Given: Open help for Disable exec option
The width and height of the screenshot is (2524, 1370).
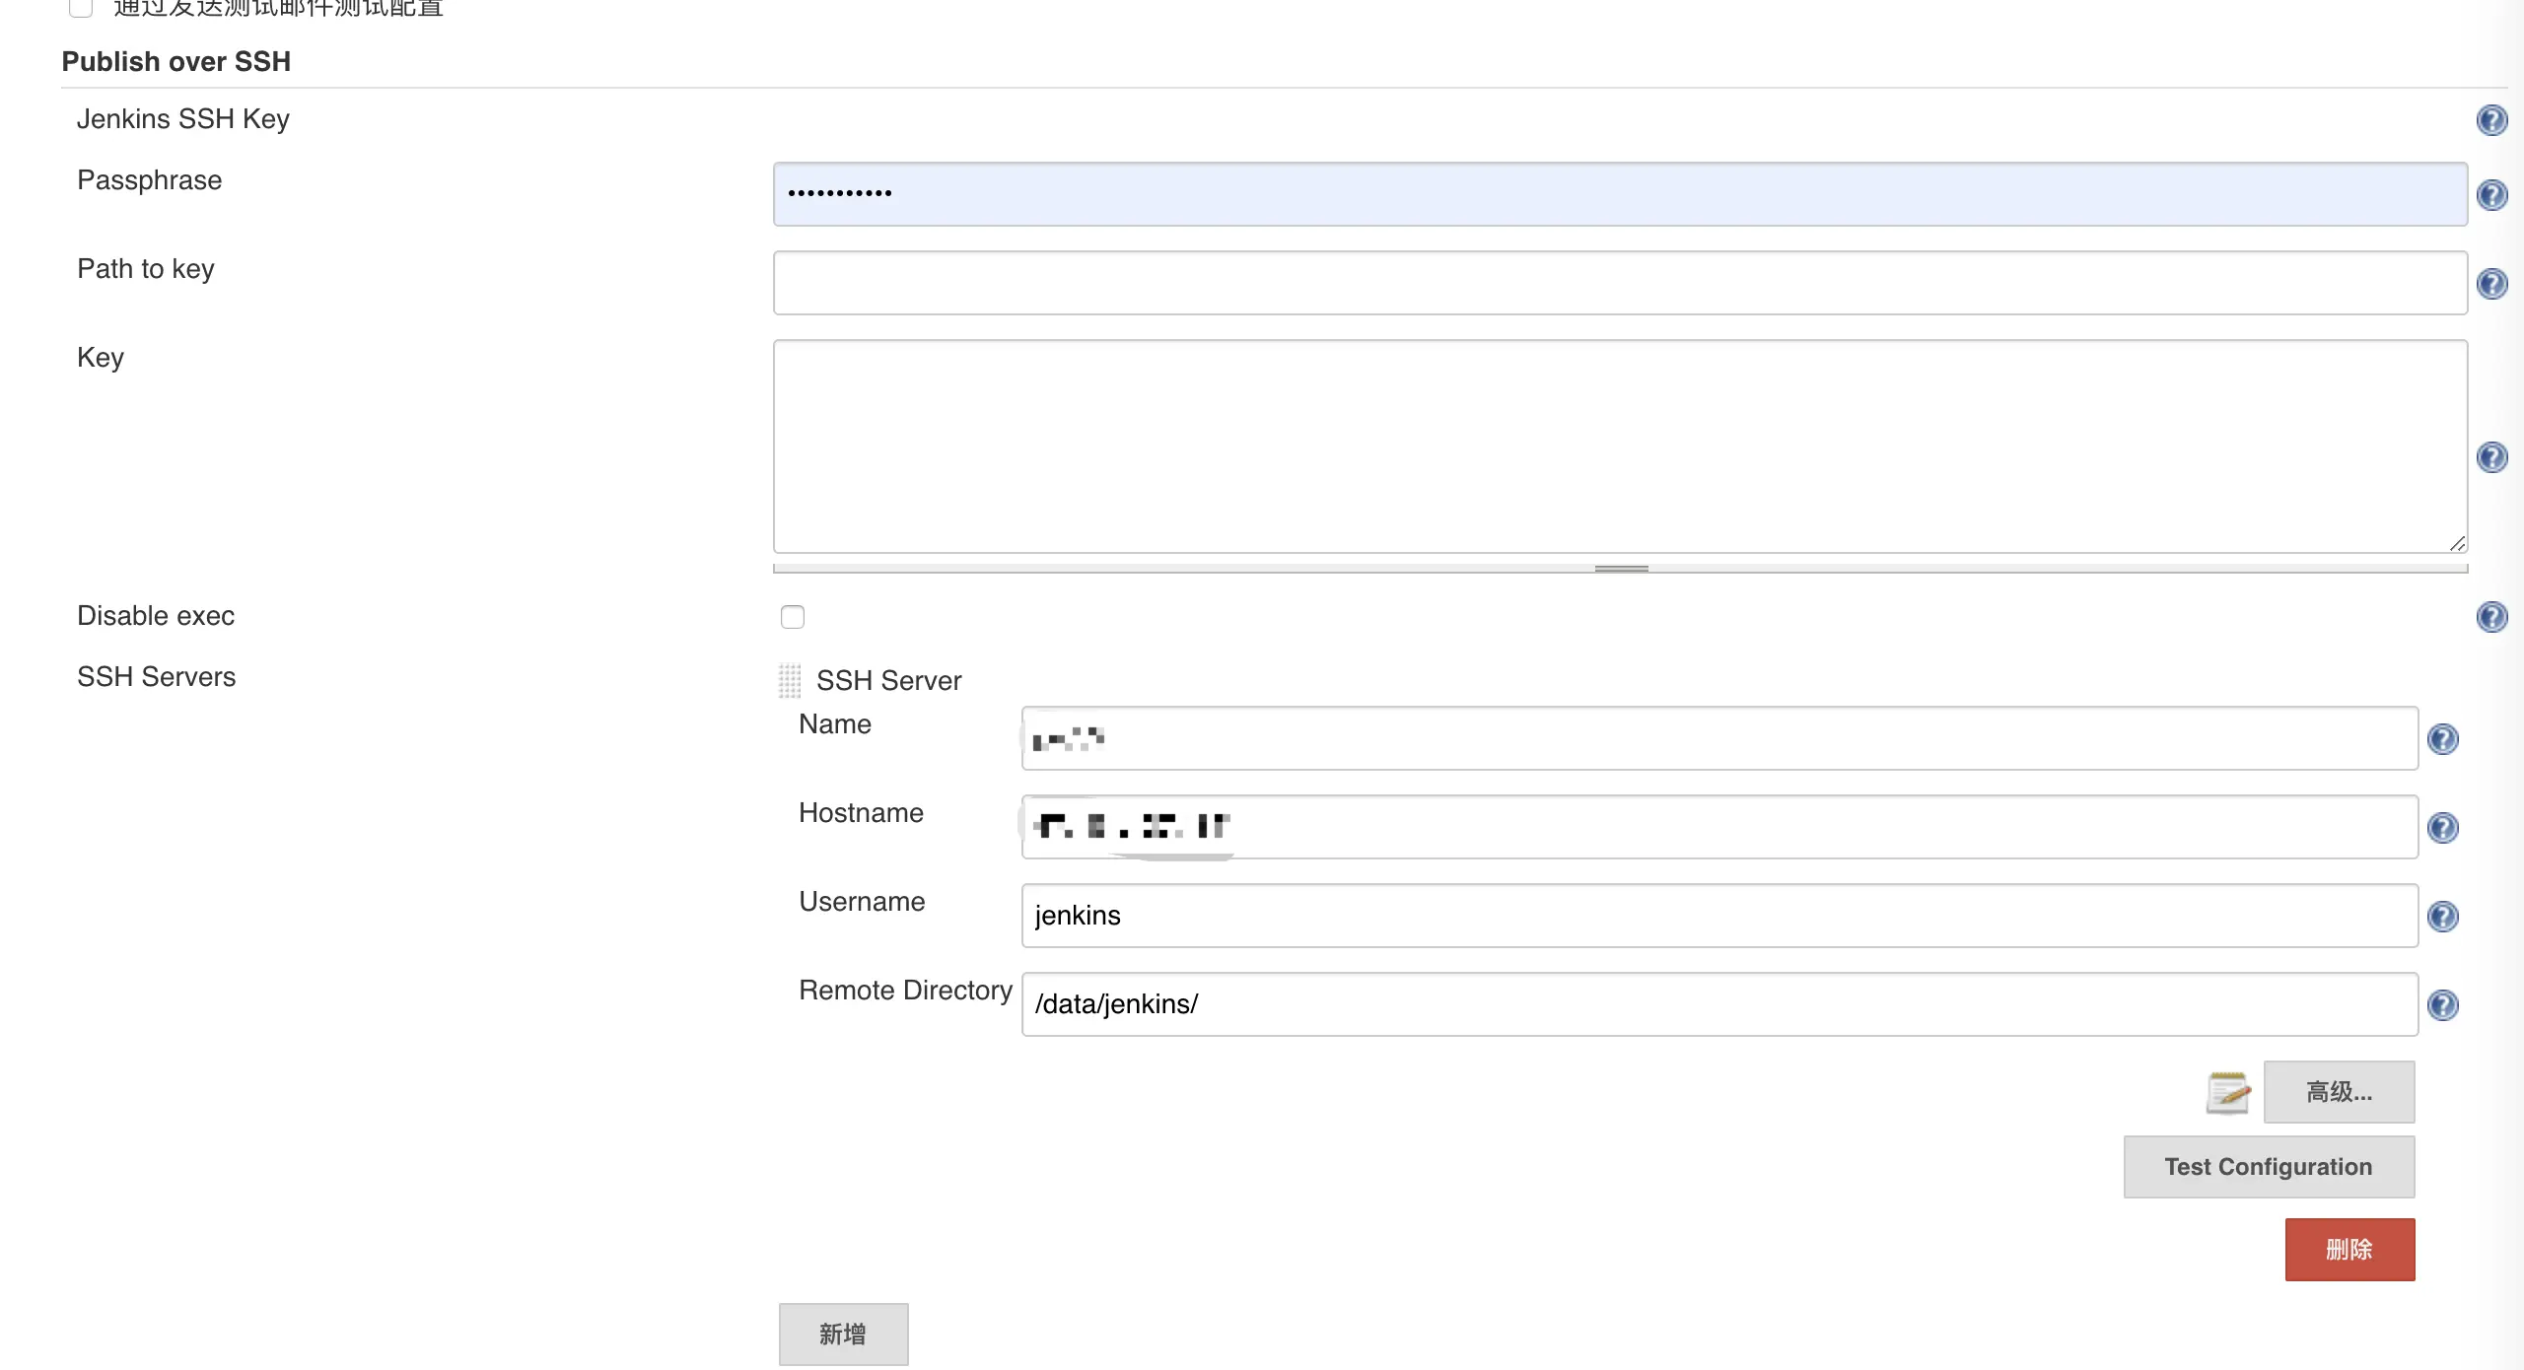Looking at the screenshot, I should (2491, 617).
